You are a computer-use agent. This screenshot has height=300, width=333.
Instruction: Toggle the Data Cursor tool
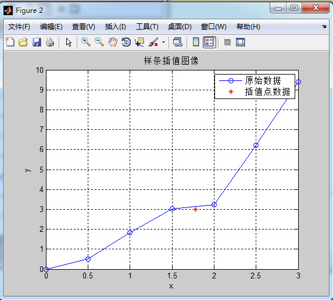[x=139, y=42]
